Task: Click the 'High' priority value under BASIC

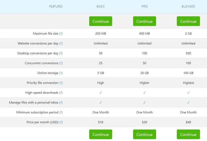Action: pos(101,83)
